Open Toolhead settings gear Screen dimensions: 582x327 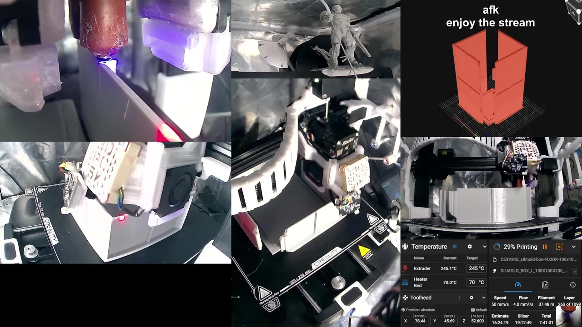coord(472,297)
